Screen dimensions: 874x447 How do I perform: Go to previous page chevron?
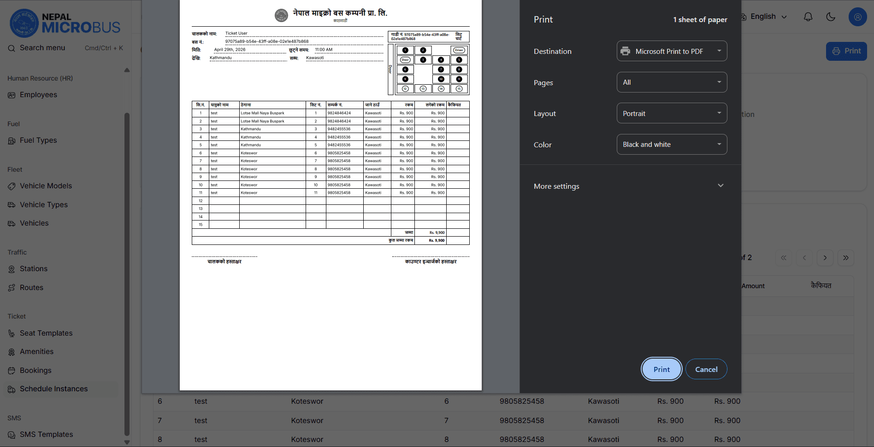(x=804, y=258)
